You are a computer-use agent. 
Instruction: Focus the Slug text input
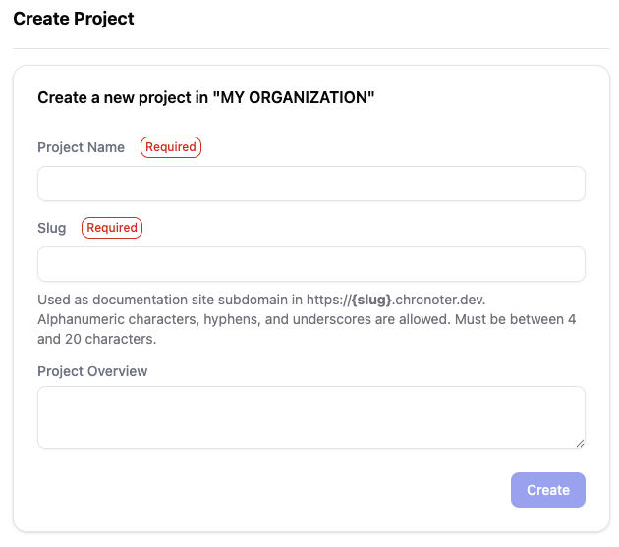coord(310,264)
